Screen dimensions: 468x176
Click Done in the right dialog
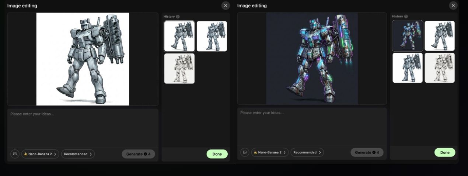(445, 152)
